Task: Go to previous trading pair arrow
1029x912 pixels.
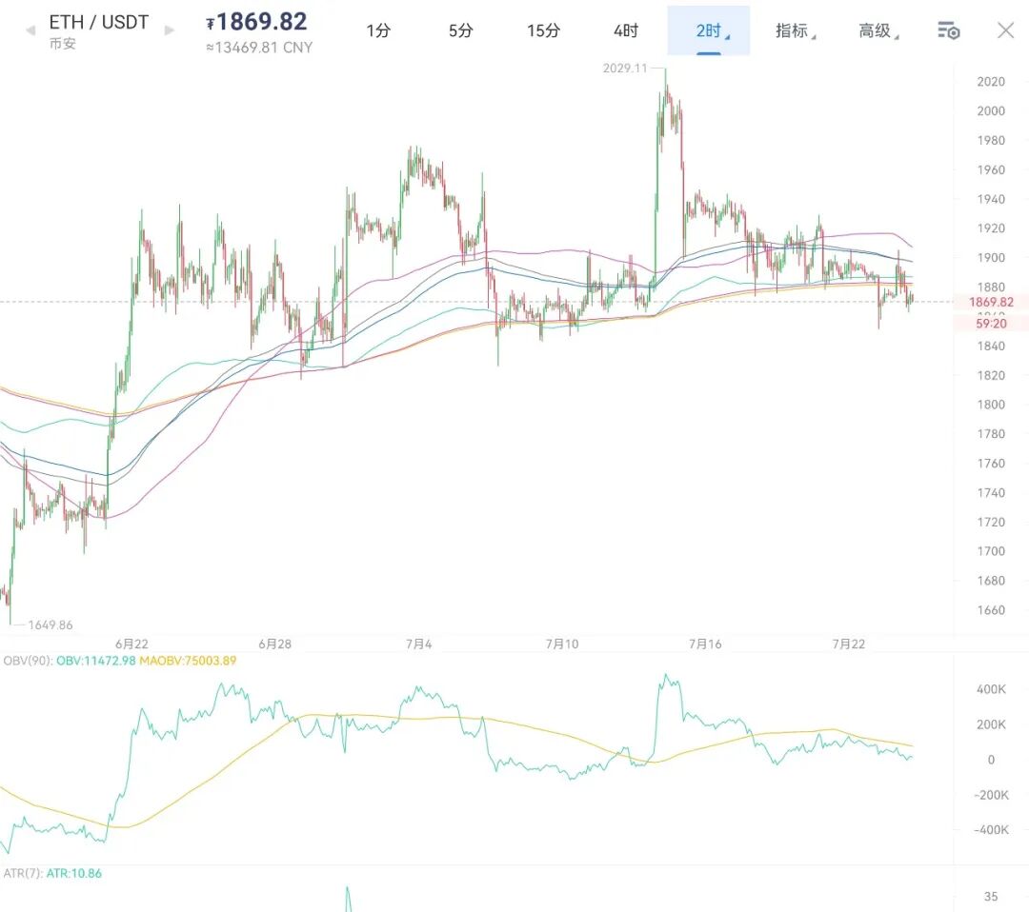Action: coord(30,30)
